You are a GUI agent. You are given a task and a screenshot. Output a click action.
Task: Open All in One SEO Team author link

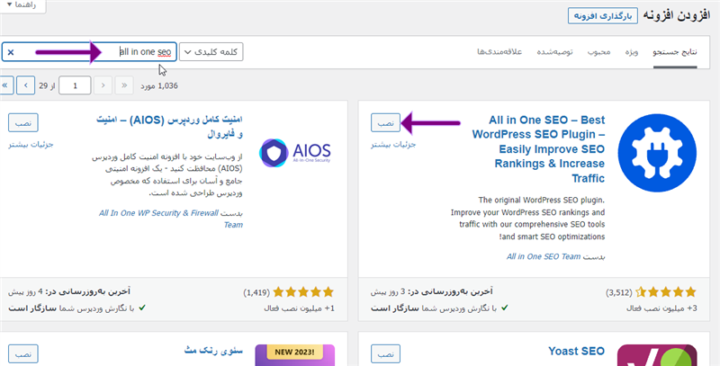click(544, 257)
